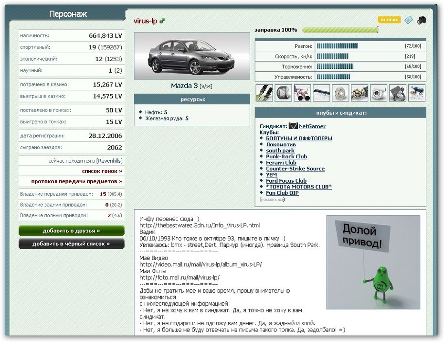The image size is (444, 342).
Task: Open the 'список гонок' link
Action: point(102,171)
